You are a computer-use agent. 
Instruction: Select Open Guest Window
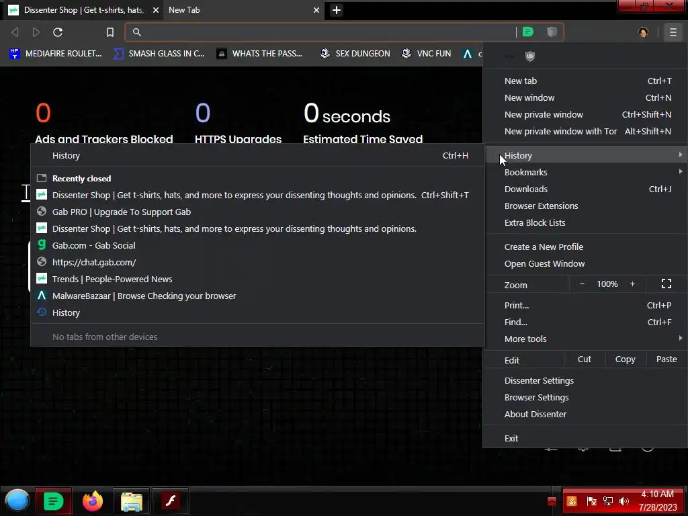[586, 263]
